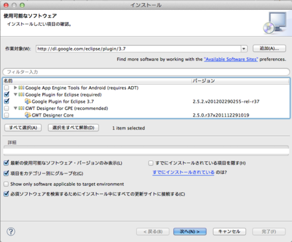
Task: Click the Google Plugin for Eclipse category icon
Action: [x=21, y=94]
